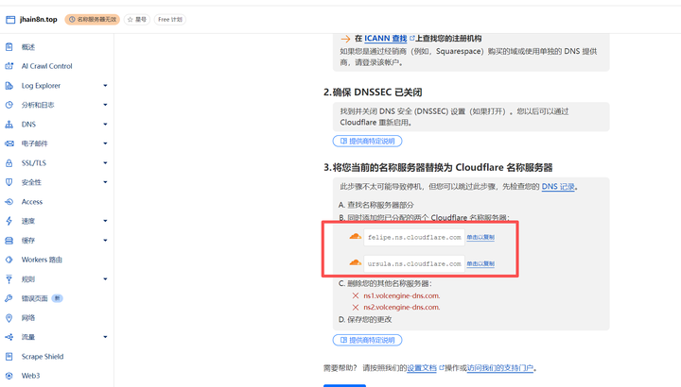Click the Free 计划 badge
Screen dimensions: 681x387
170,20
